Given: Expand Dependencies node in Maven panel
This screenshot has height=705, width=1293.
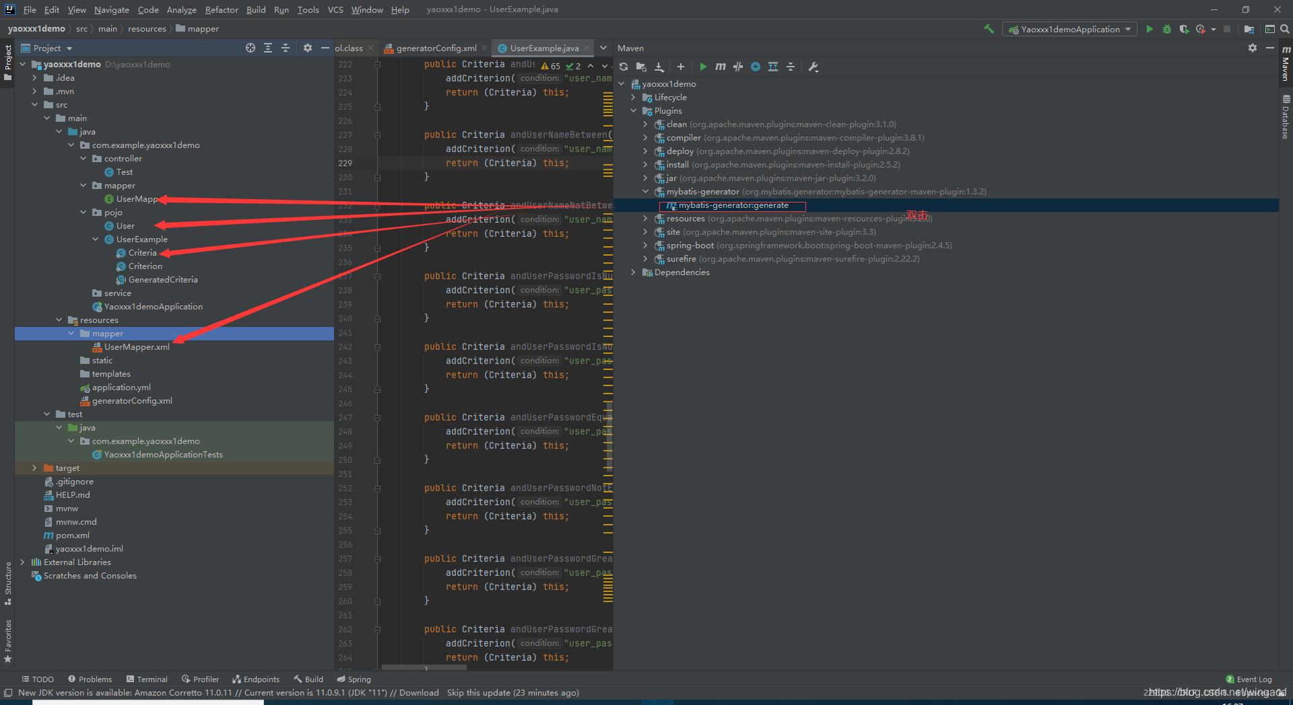Looking at the screenshot, I should [633, 272].
